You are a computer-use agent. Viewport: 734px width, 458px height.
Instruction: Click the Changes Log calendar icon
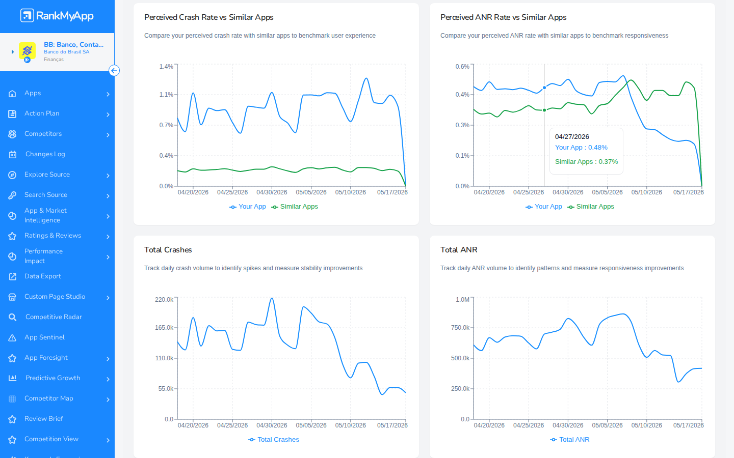(12, 154)
